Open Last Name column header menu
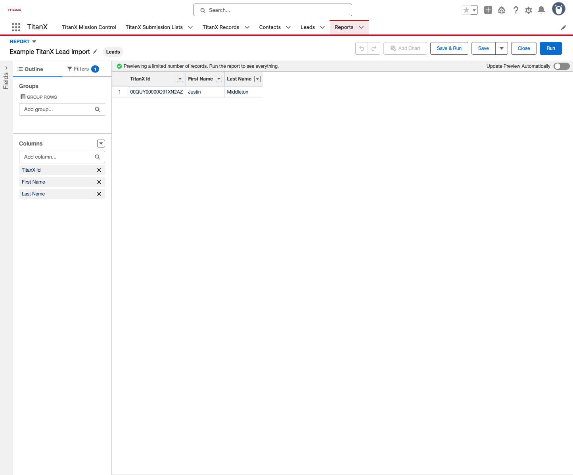This screenshot has width=573, height=475. [x=257, y=79]
